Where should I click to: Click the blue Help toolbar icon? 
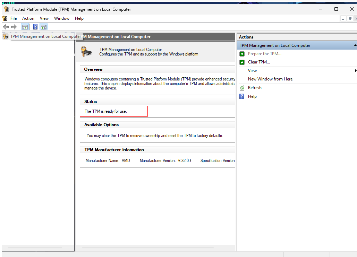(35, 27)
